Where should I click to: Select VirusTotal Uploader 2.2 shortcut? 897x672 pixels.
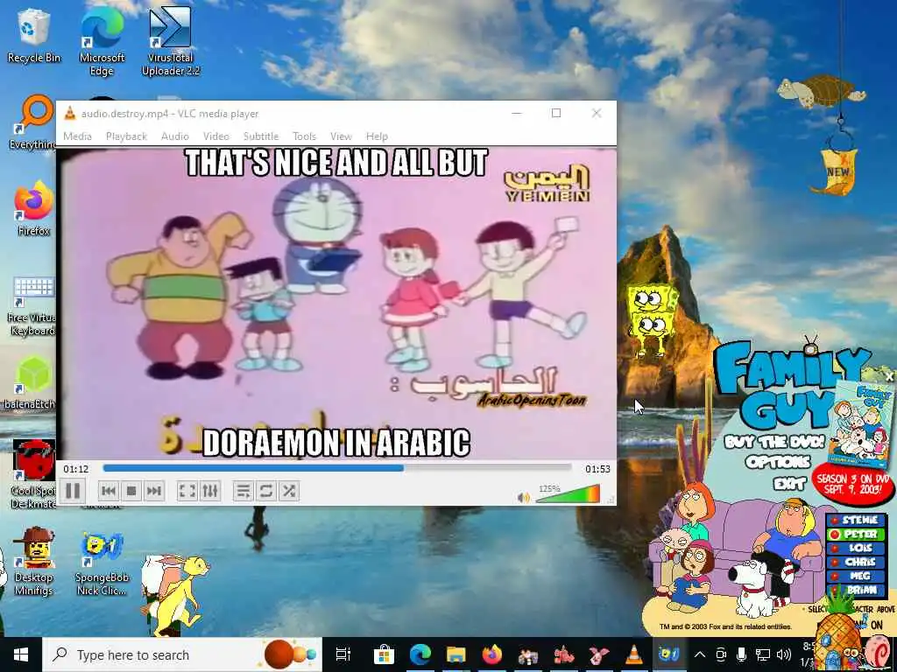point(171,41)
